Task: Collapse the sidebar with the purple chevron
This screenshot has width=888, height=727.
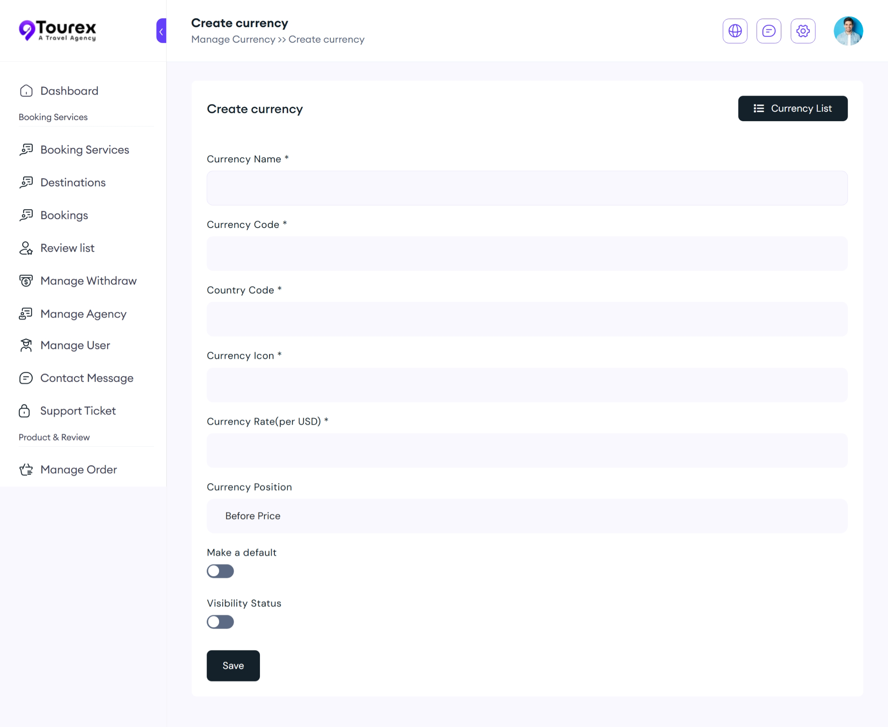Action: [x=161, y=31]
